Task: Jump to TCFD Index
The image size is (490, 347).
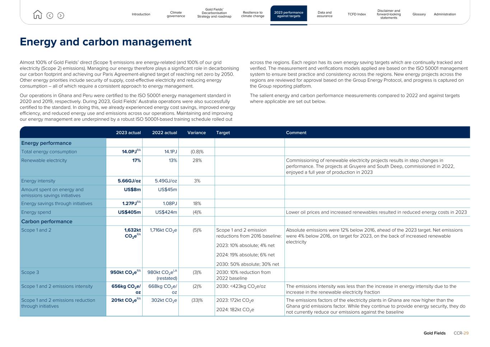Action: 356,14
